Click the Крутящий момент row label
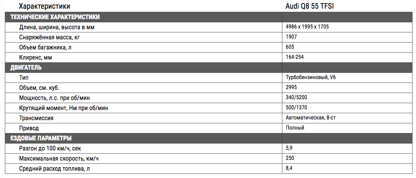416x178 pixels. click(64, 108)
